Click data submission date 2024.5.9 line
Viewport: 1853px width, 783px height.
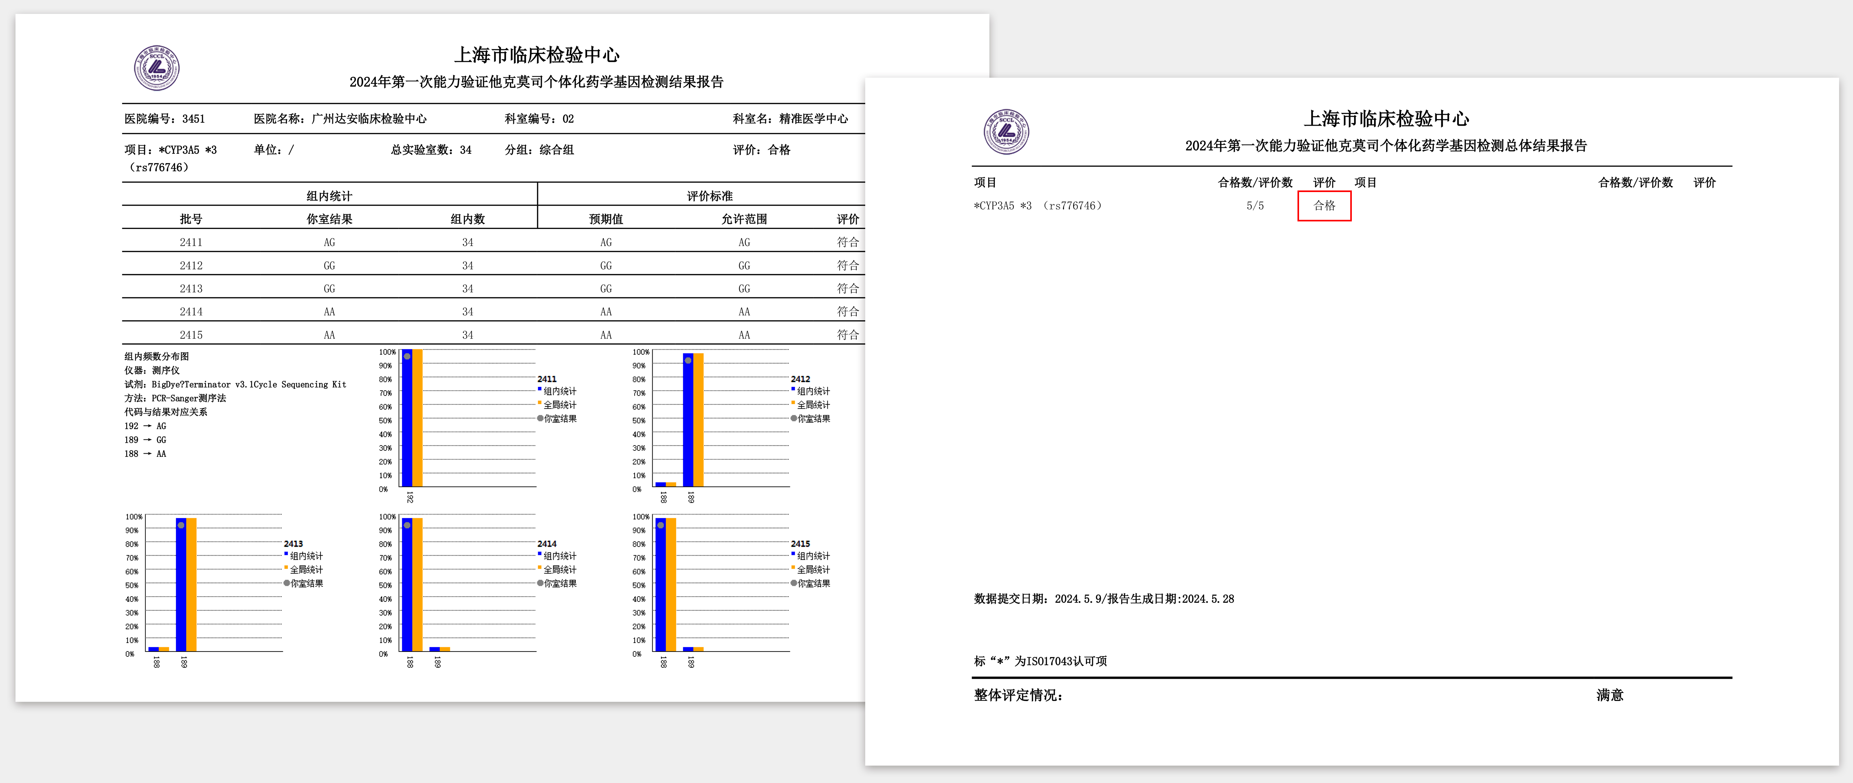pos(1103,599)
